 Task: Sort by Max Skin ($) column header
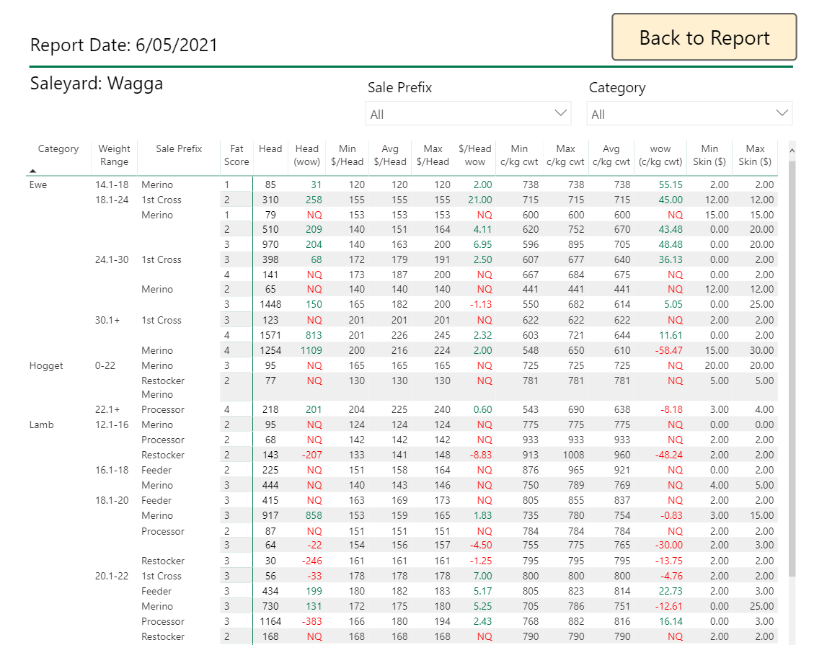point(755,155)
